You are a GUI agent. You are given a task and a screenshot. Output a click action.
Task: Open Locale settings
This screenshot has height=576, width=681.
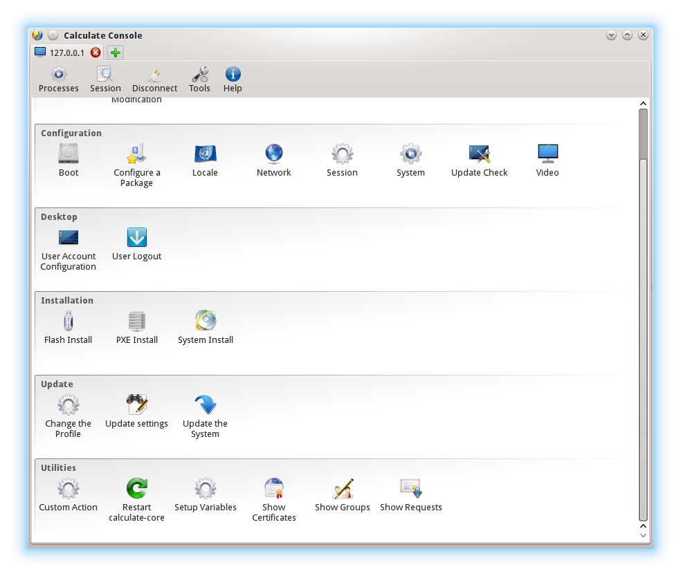(205, 160)
